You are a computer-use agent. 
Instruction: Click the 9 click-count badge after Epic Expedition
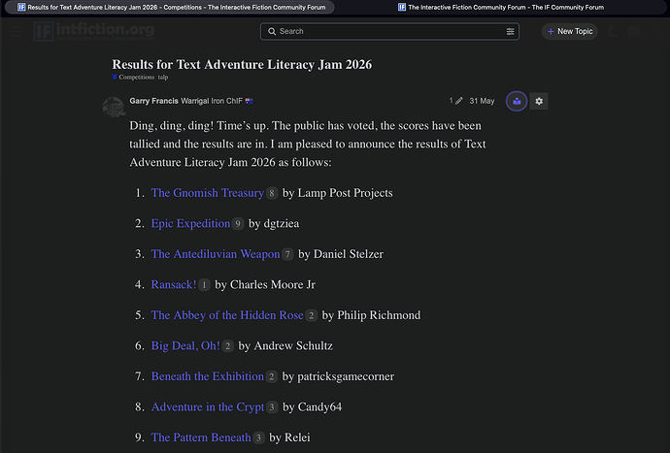tap(238, 224)
